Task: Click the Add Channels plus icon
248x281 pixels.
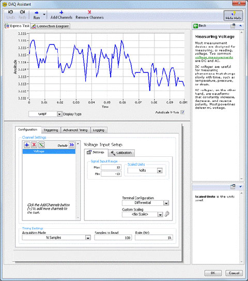Action: coord(61,12)
